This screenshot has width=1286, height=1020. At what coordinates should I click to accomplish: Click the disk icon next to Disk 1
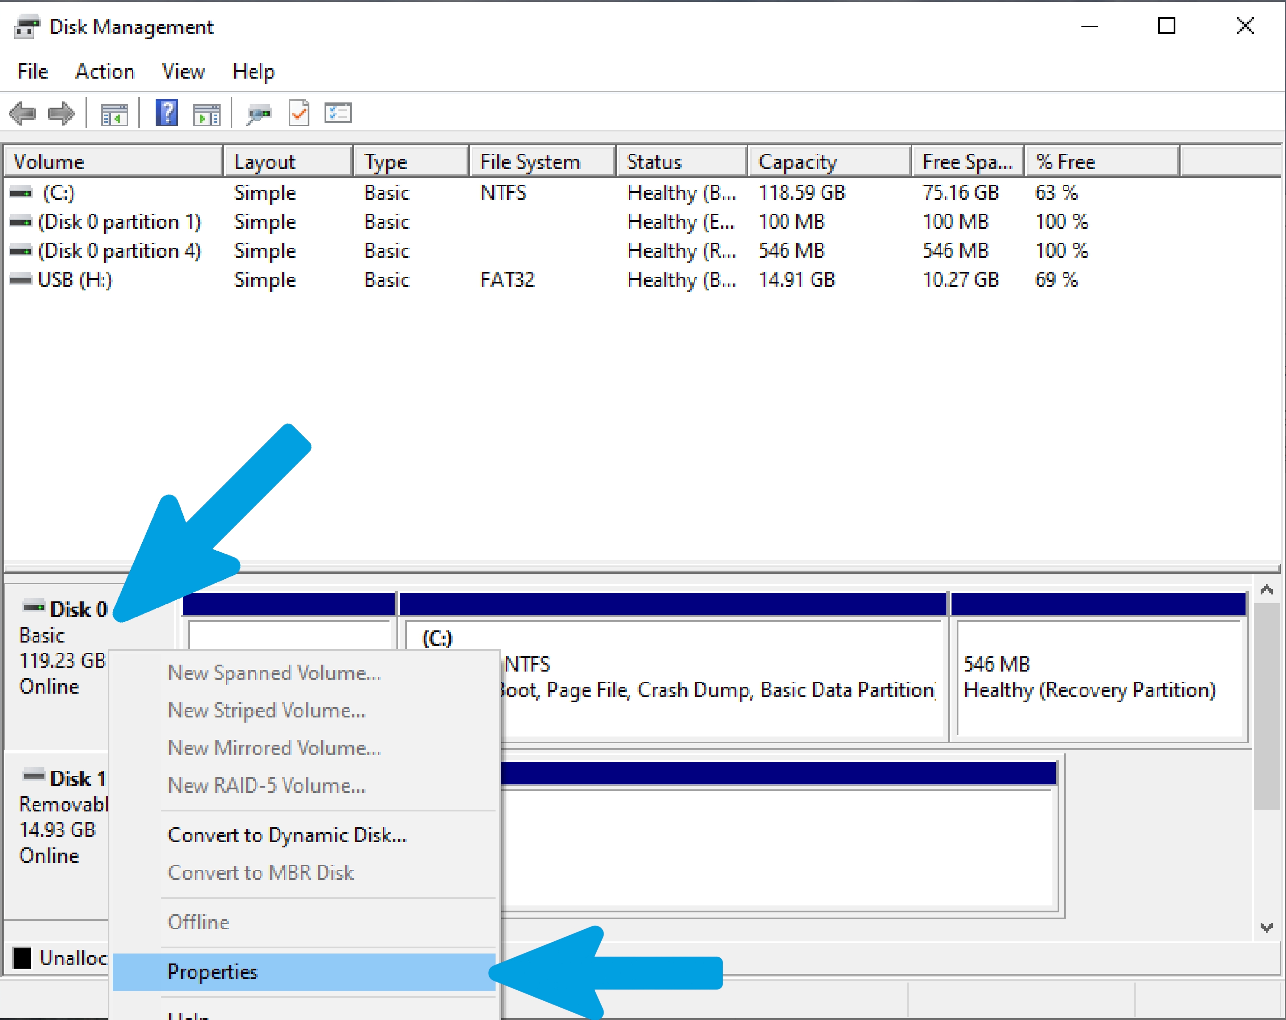pyautogui.click(x=34, y=776)
